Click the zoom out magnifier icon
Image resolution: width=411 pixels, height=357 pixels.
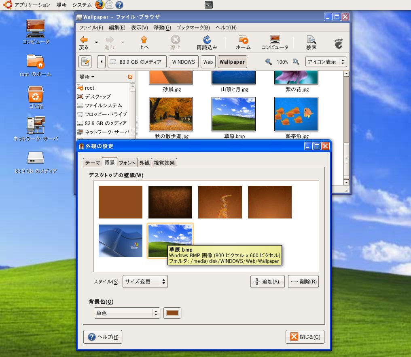tap(269, 62)
